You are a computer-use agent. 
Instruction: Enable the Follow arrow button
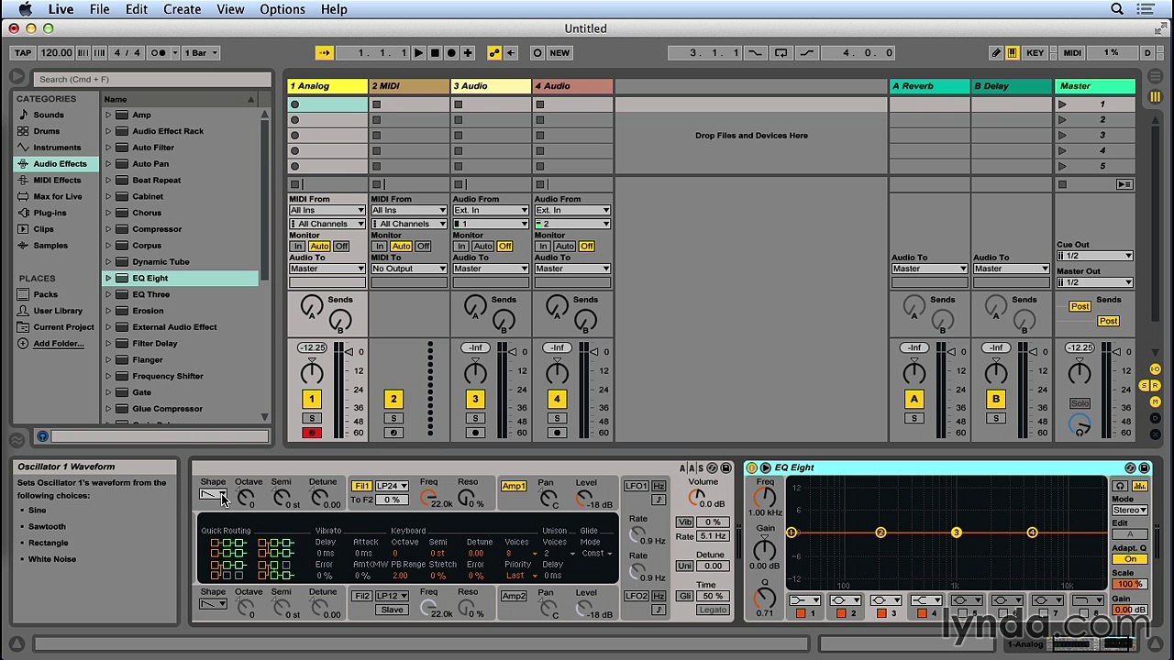coord(324,53)
